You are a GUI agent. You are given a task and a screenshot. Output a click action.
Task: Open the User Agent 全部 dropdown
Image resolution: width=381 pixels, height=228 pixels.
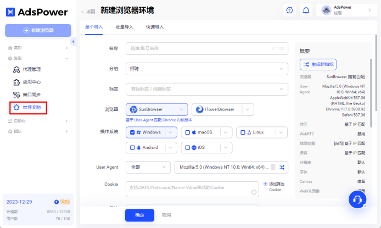pyautogui.click(x=148, y=167)
